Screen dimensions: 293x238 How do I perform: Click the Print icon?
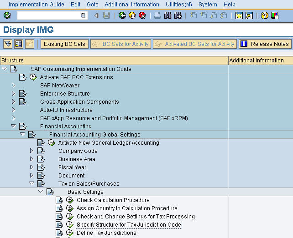[x=157, y=15]
